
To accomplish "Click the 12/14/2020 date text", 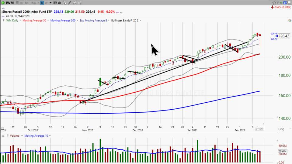I will pyautogui.click(x=22, y=16).
